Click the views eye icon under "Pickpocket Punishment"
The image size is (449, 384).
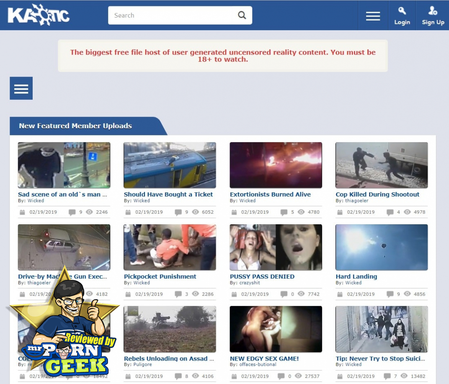(x=195, y=294)
